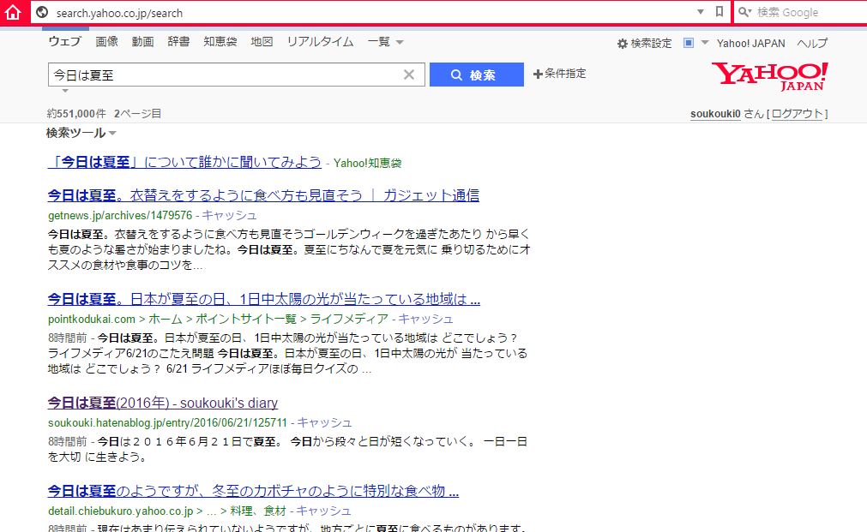867x532 pixels.
Task: Open the 日本が夏至の日 result title
Action: click(264, 299)
